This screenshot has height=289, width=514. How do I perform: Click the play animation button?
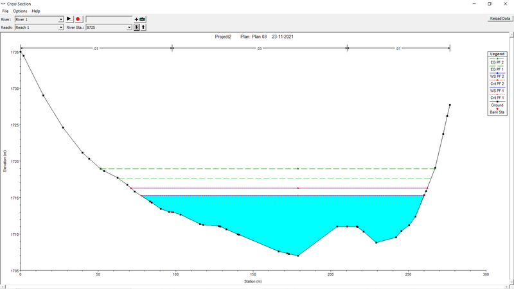point(69,19)
